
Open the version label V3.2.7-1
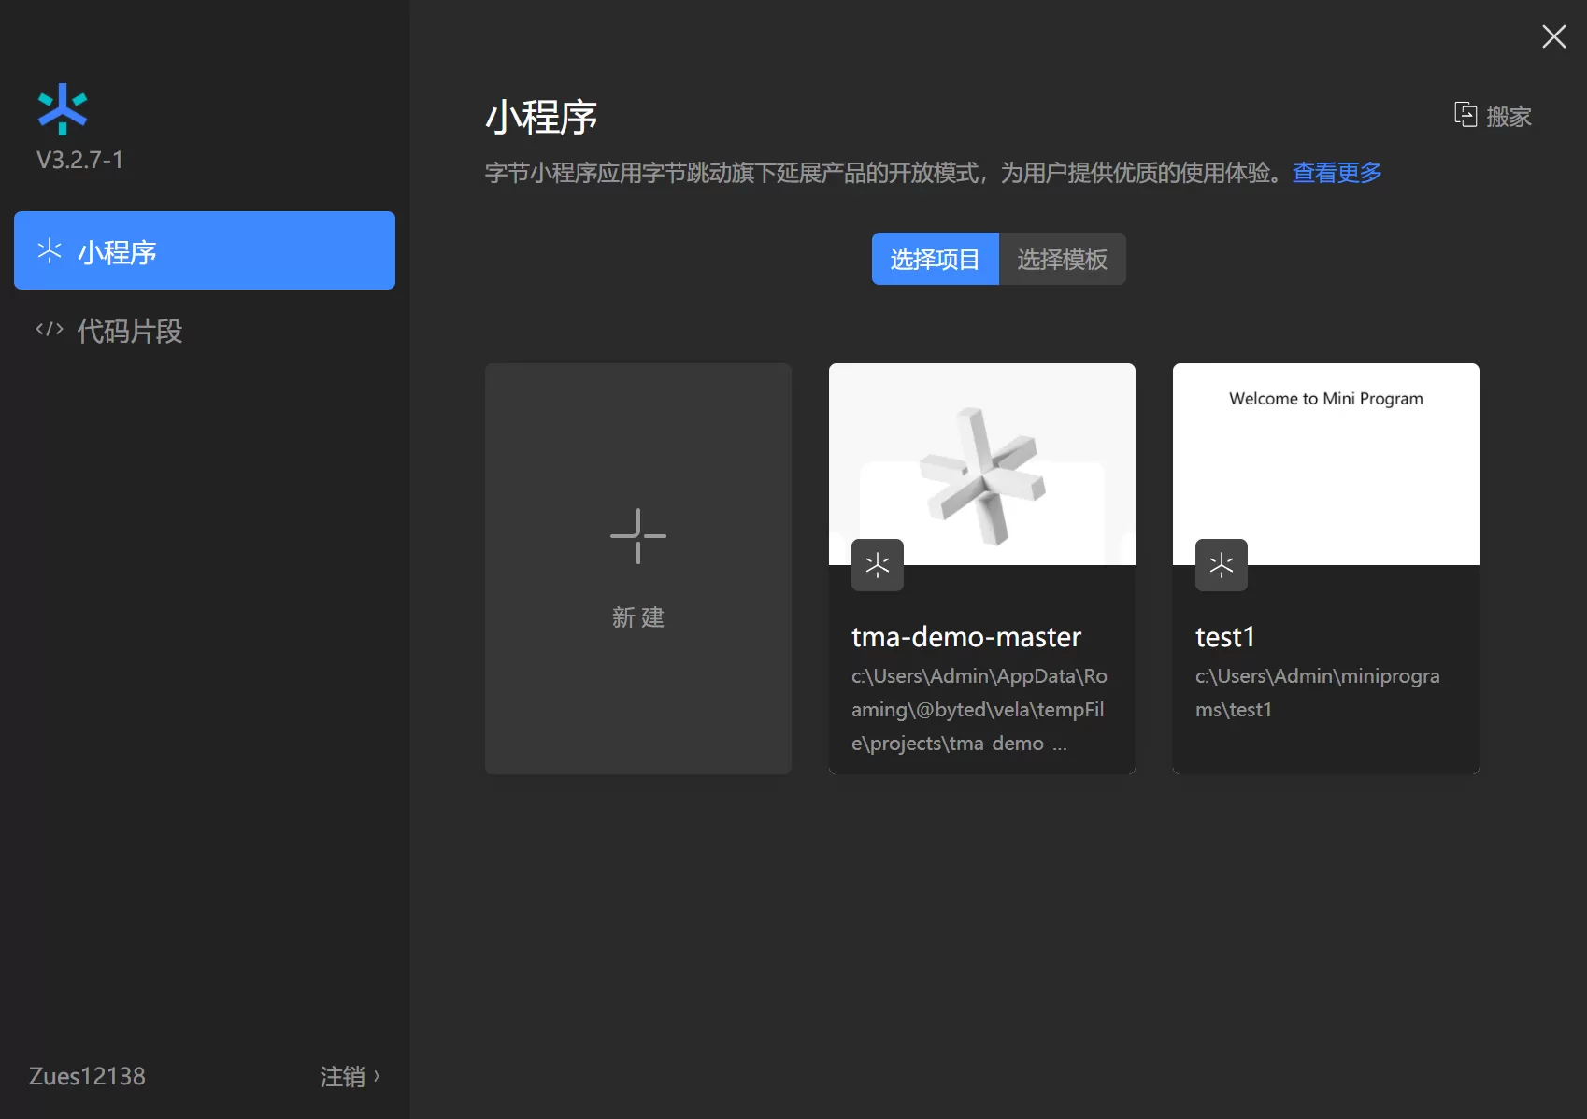click(x=79, y=160)
